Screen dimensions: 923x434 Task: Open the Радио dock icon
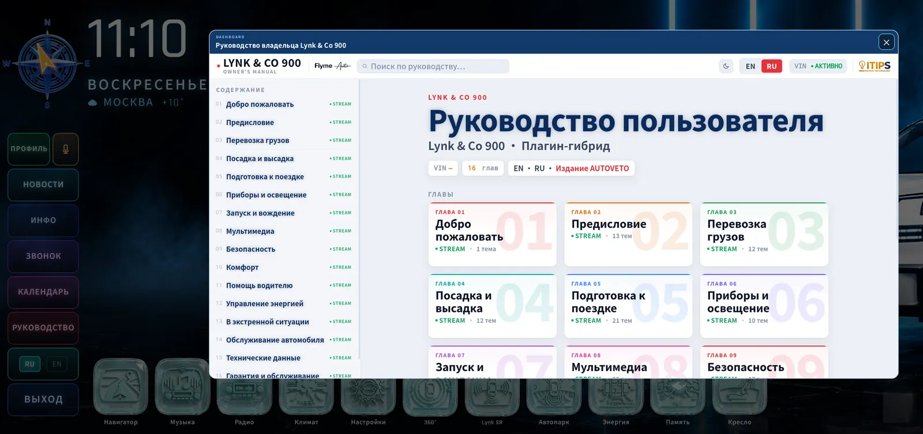(245, 397)
